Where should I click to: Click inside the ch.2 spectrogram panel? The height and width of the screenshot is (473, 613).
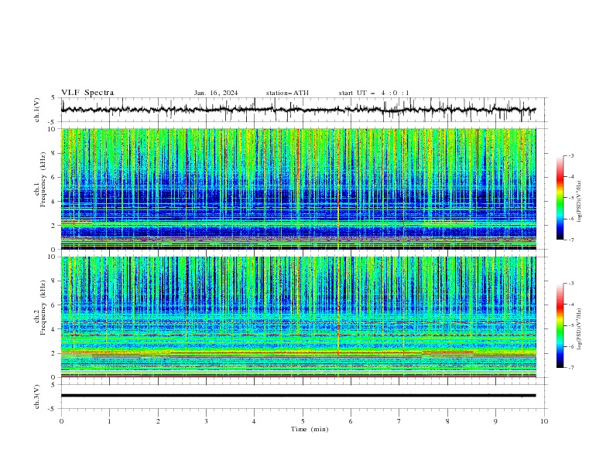click(x=298, y=317)
